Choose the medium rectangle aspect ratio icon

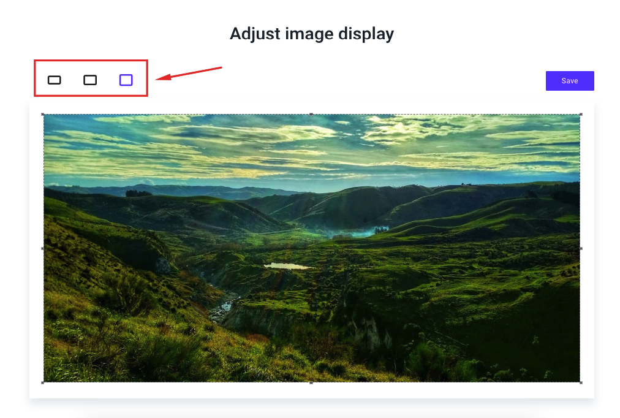tap(90, 80)
